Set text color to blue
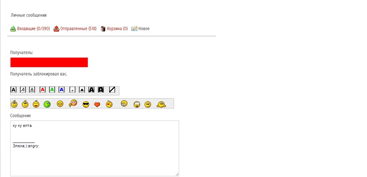The image size is (367, 177). click(61, 90)
